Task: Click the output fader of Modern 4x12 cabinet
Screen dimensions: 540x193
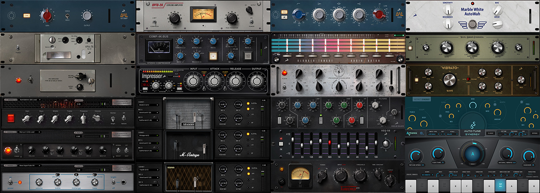Action: point(262,108)
